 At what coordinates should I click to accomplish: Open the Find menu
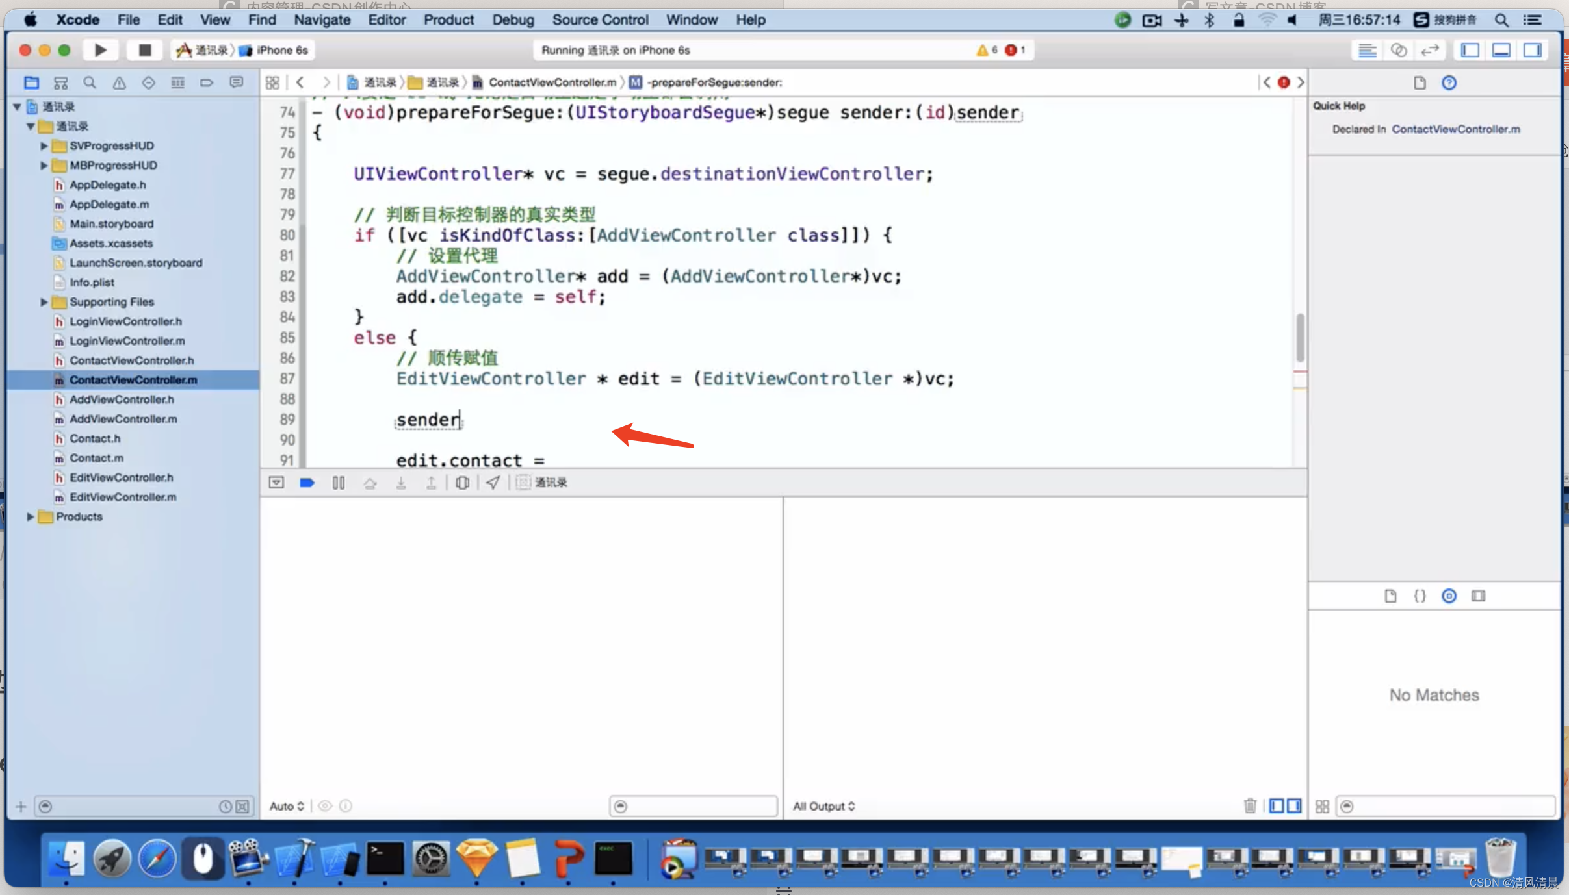coord(262,19)
